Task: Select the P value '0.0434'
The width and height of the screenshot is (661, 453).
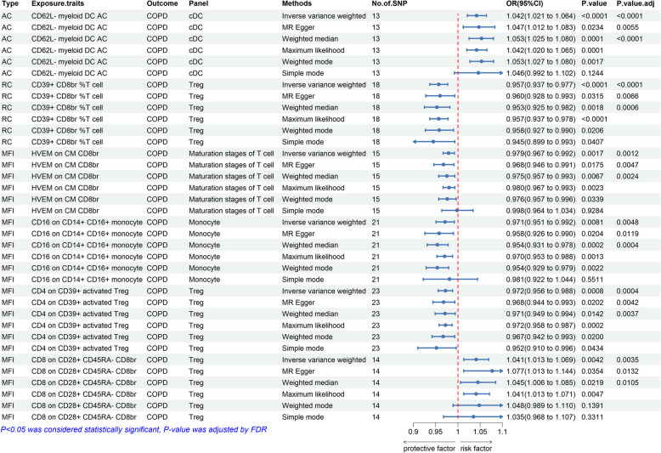Action: coord(592,348)
